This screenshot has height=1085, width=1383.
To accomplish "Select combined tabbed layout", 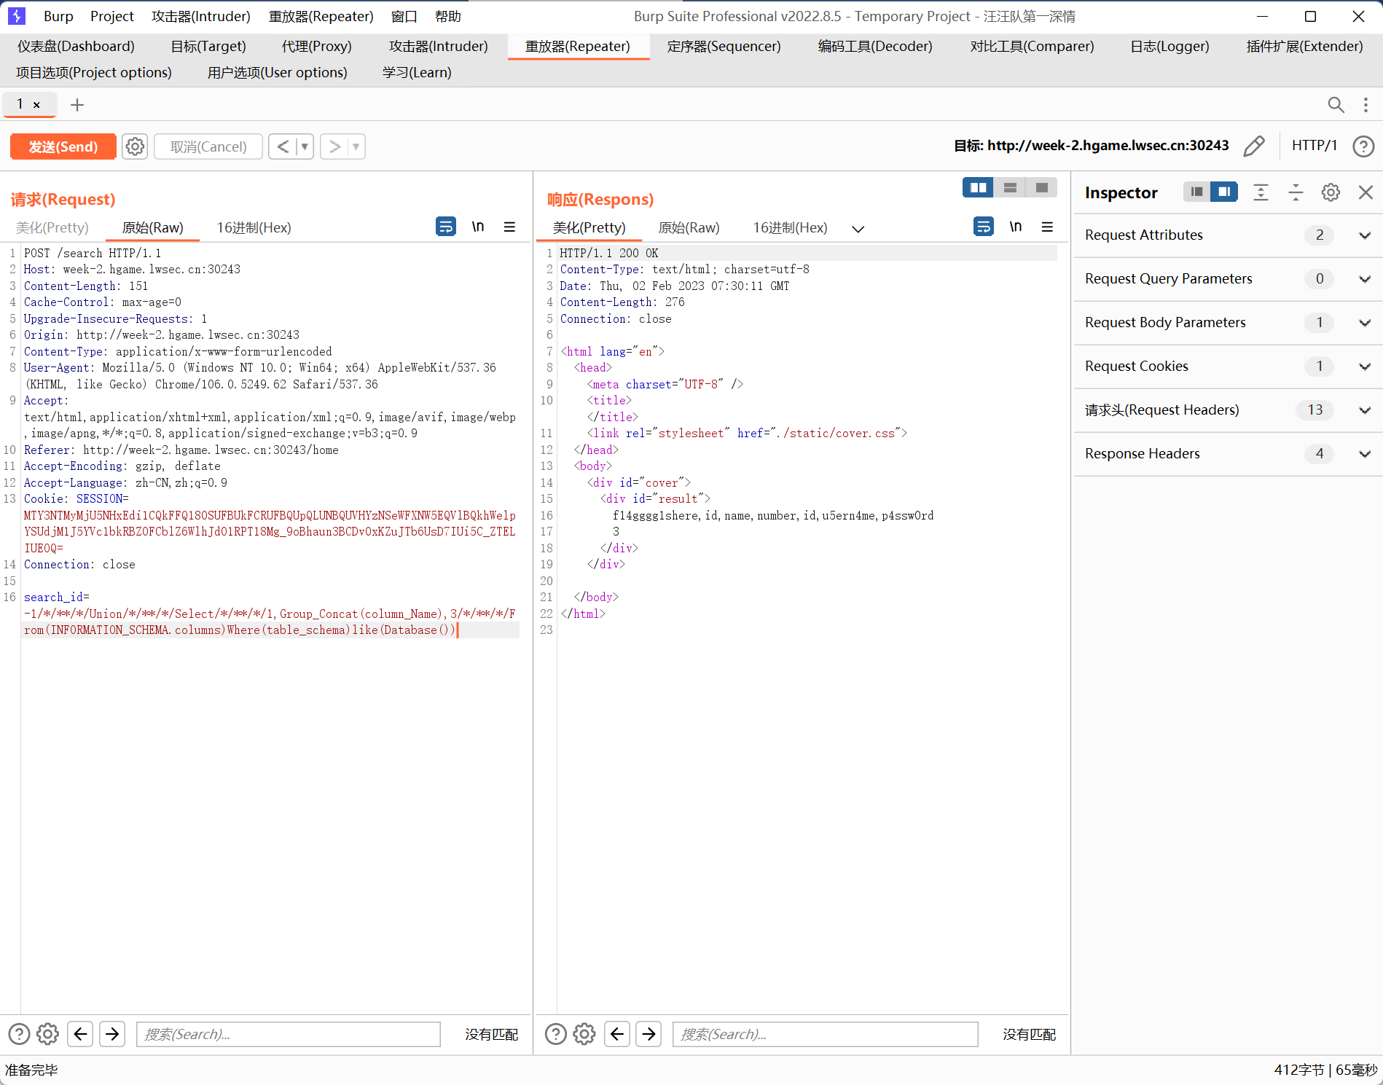I will 1042,188.
